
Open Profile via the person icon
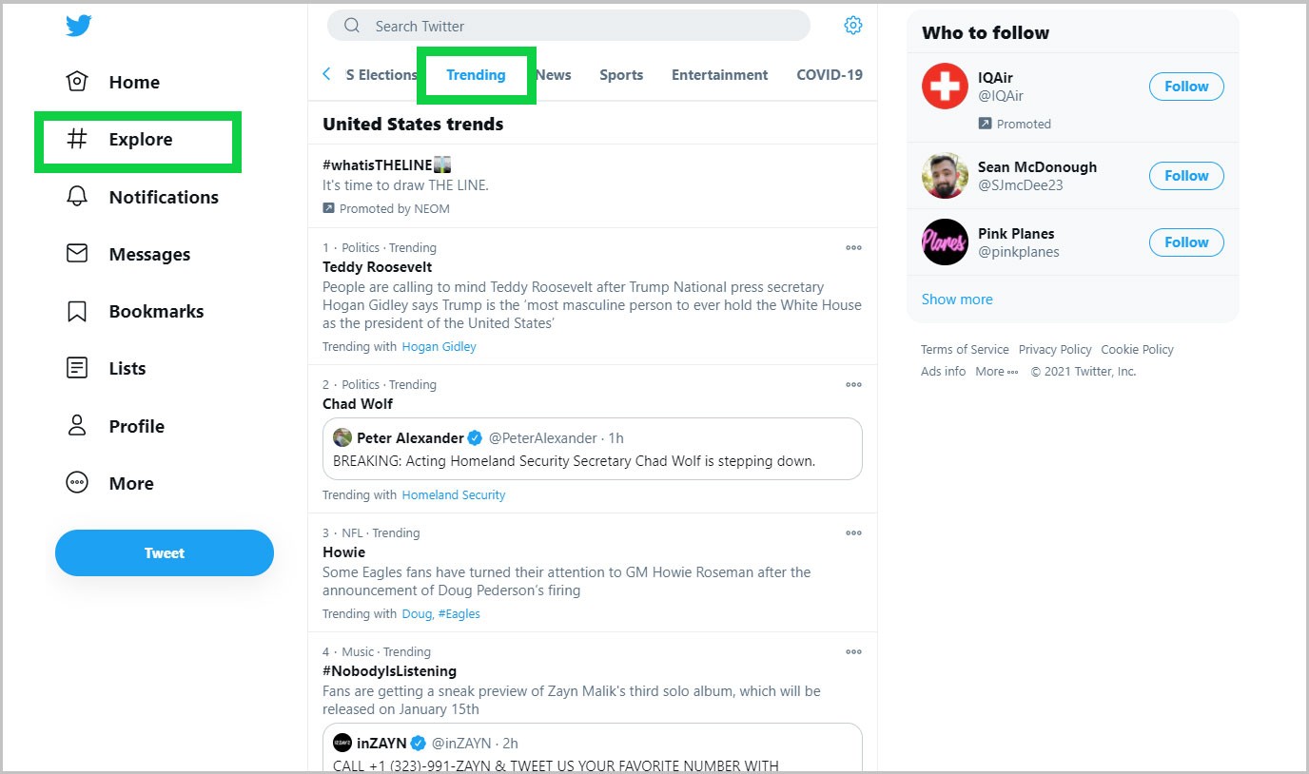tap(77, 426)
